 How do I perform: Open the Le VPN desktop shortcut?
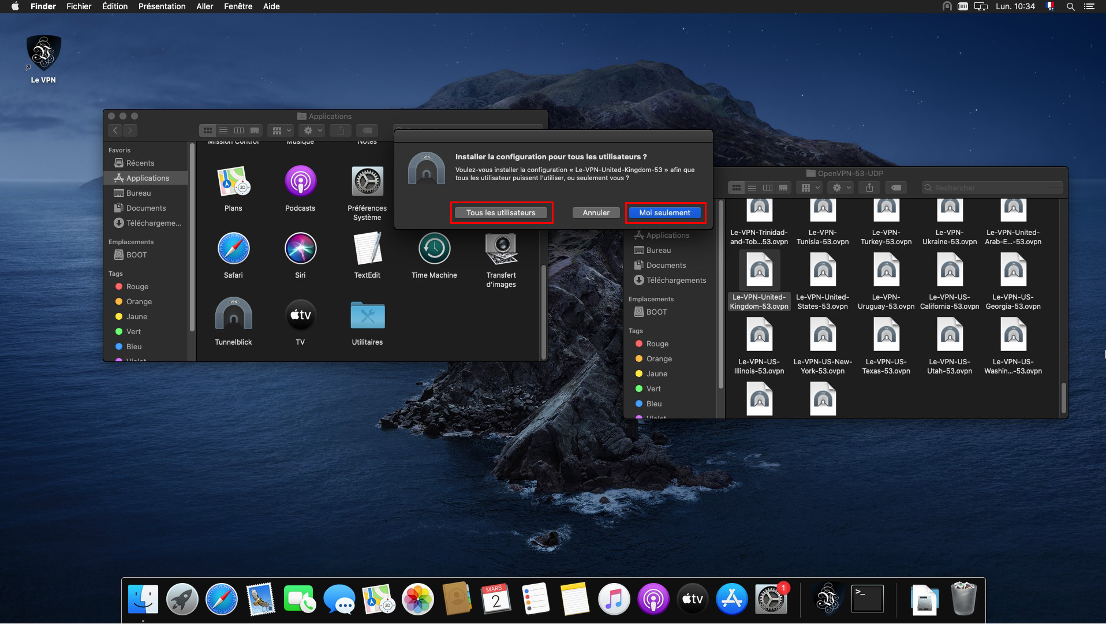43,59
